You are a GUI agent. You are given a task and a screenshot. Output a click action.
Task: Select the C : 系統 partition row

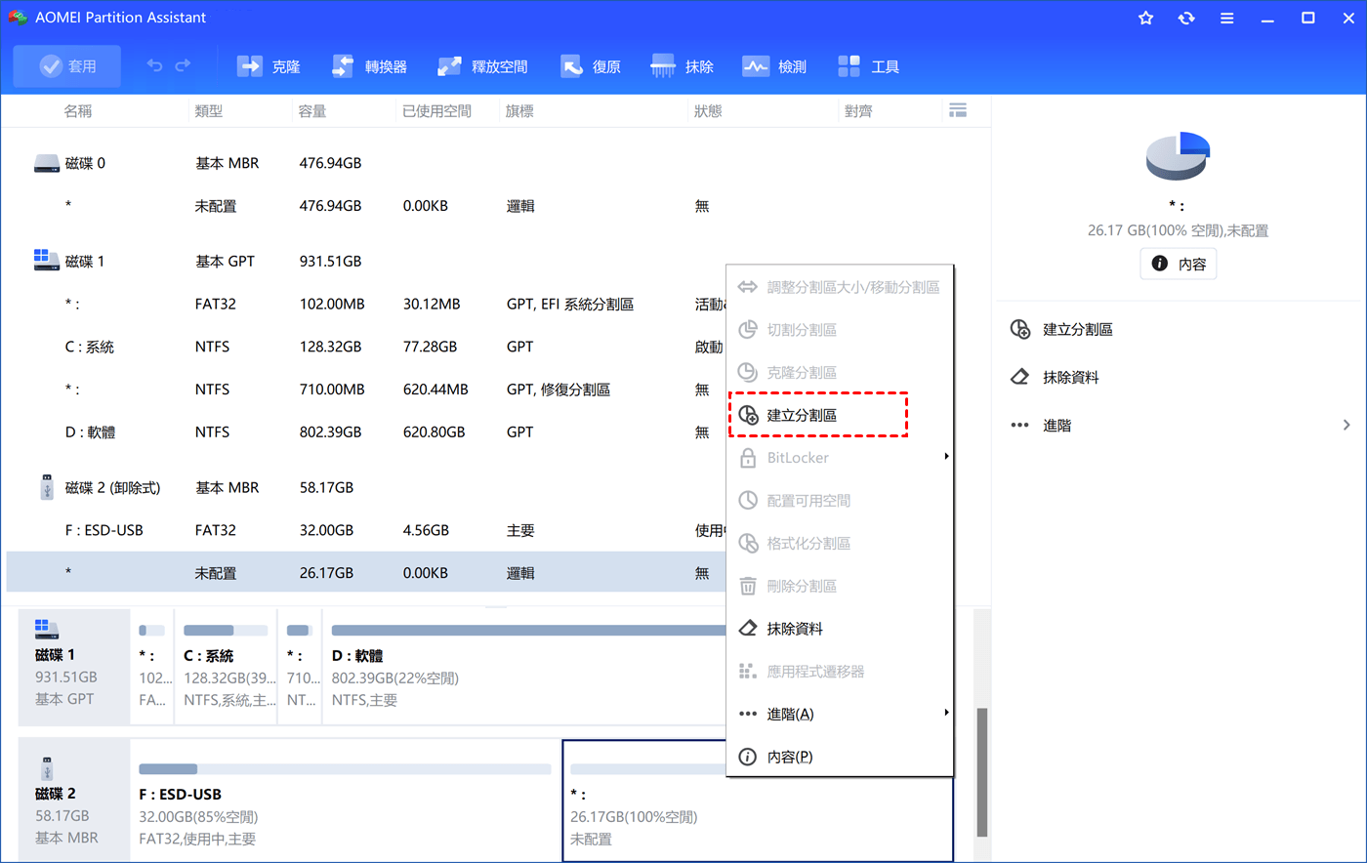366,347
